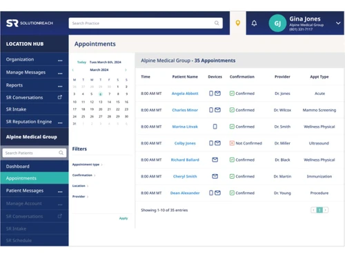Click Richard Ballard's email device icon
The width and height of the screenshot is (345, 258).
click(x=215, y=160)
